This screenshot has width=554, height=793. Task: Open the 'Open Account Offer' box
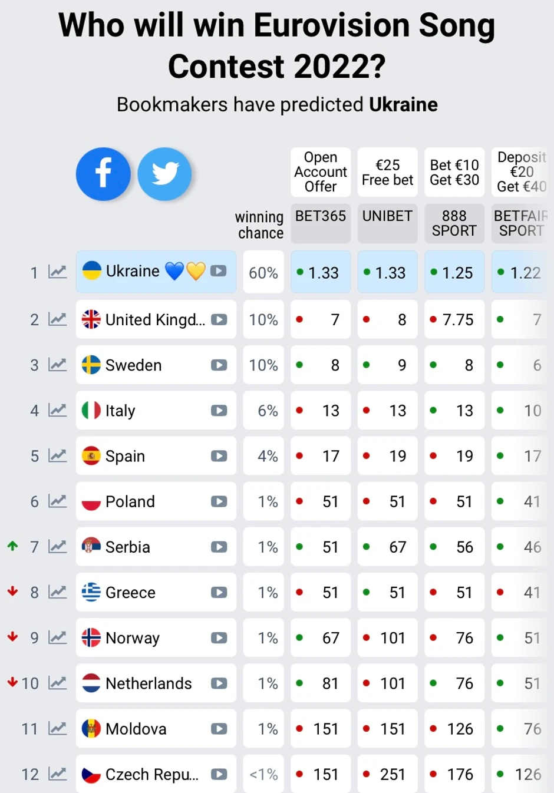321,172
